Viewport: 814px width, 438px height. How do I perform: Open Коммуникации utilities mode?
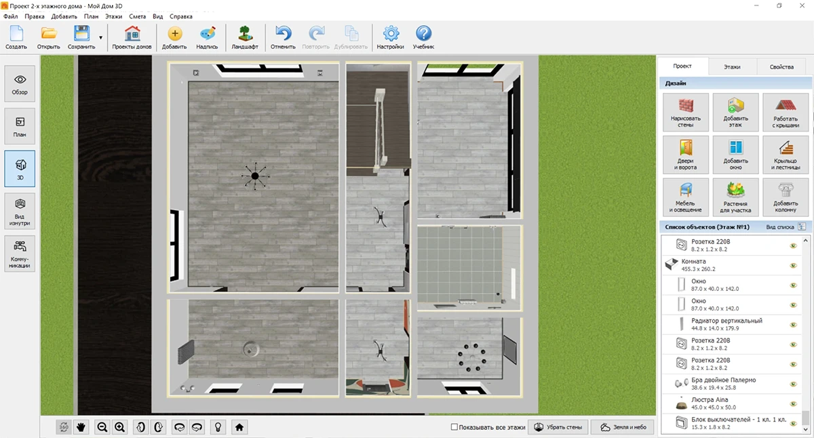click(x=20, y=254)
